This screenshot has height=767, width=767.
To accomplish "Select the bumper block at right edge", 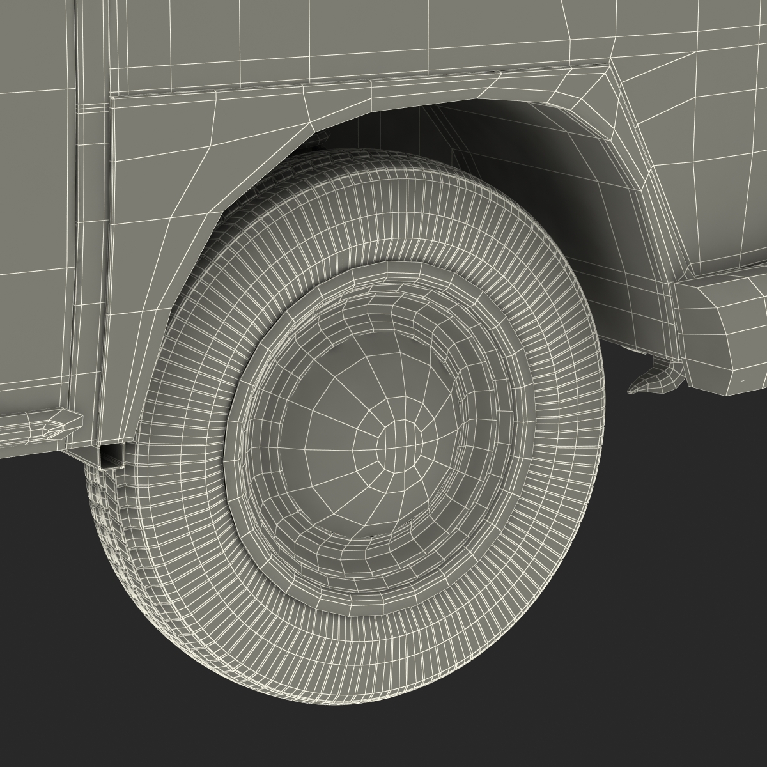I will [x=720, y=330].
